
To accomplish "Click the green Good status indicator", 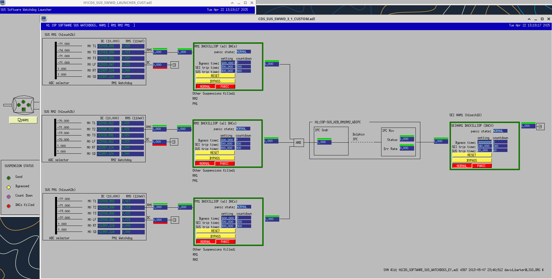I will coord(9,178).
